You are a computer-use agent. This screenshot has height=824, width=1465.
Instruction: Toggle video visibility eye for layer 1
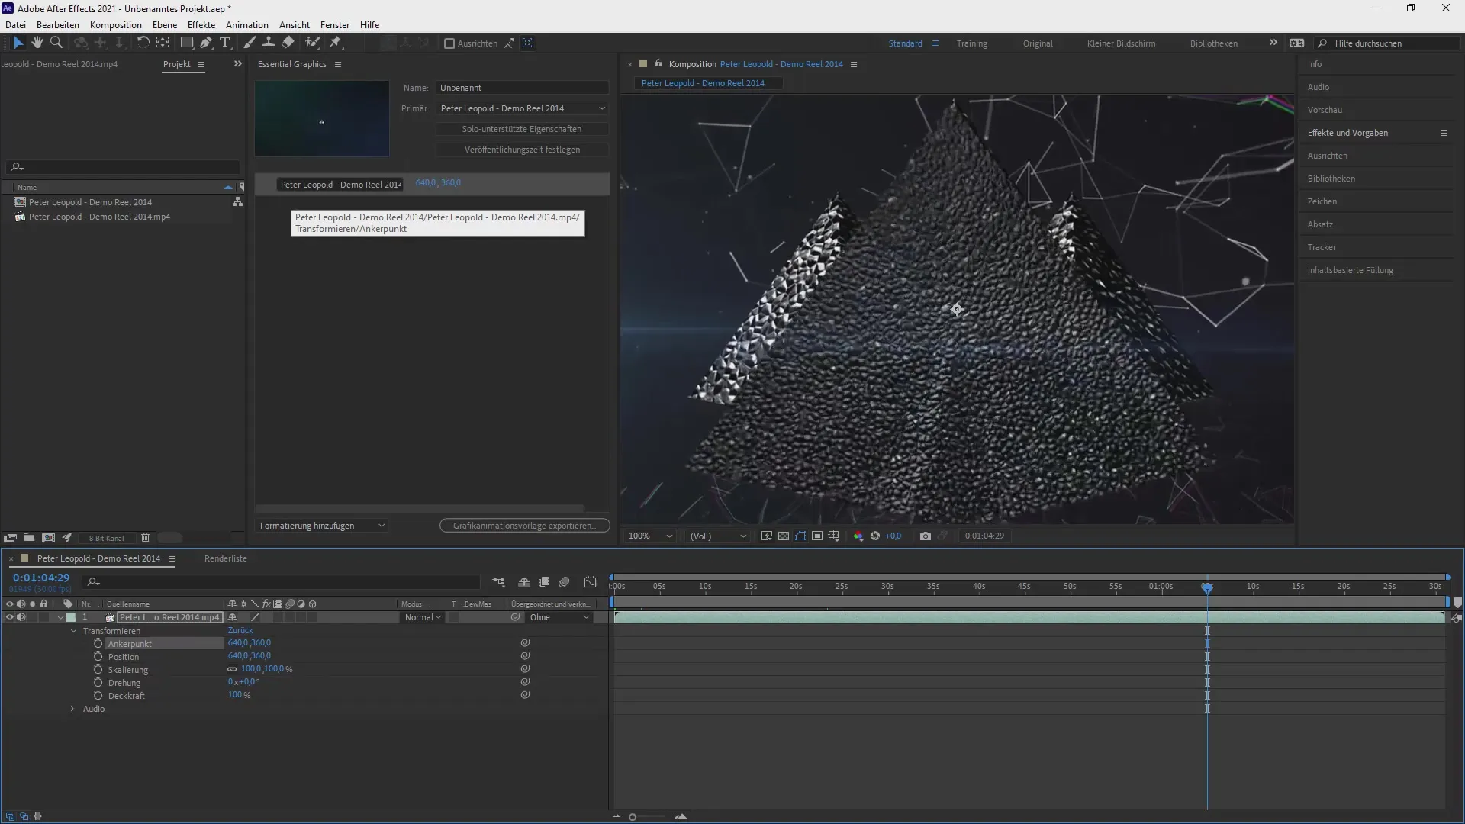point(10,617)
